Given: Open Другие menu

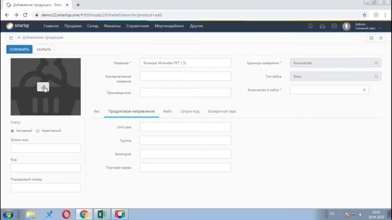Looking at the screenshot, I should pos(196,26).
